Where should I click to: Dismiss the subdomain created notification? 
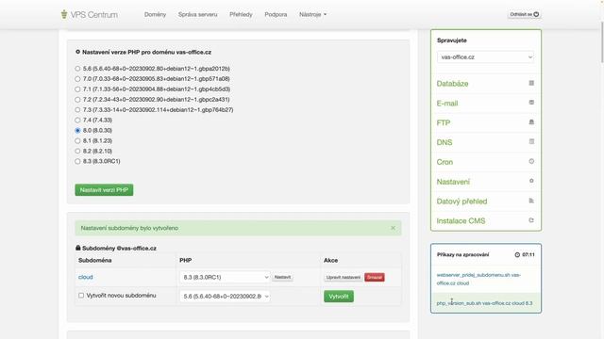point(393,228)
